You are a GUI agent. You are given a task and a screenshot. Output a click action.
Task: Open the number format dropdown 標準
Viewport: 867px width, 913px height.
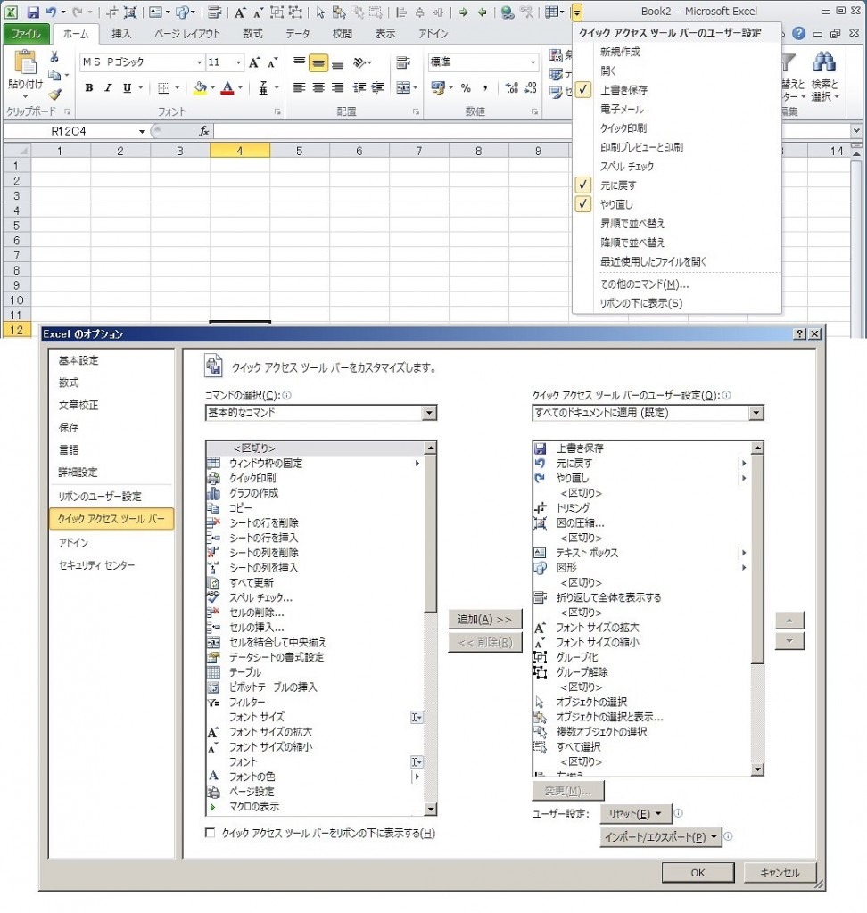tap(533, 62)
